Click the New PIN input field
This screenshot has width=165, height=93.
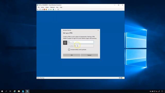pyautogui.click(x=81, y=42)
